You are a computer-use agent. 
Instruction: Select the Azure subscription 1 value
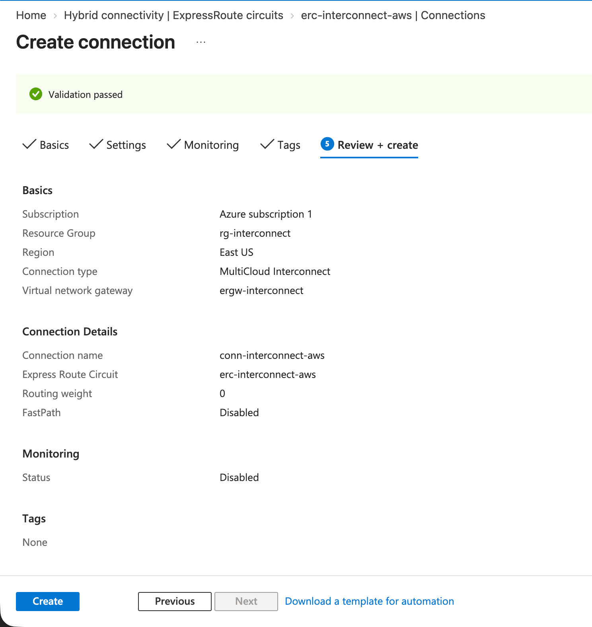pos(266,214)
